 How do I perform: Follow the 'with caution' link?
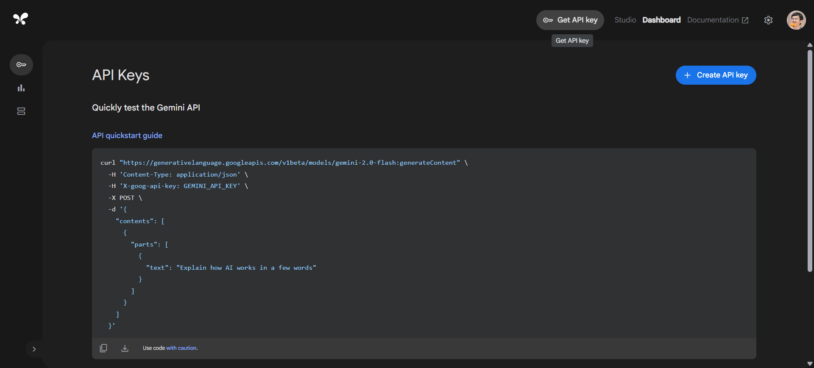tap(181, 348)
